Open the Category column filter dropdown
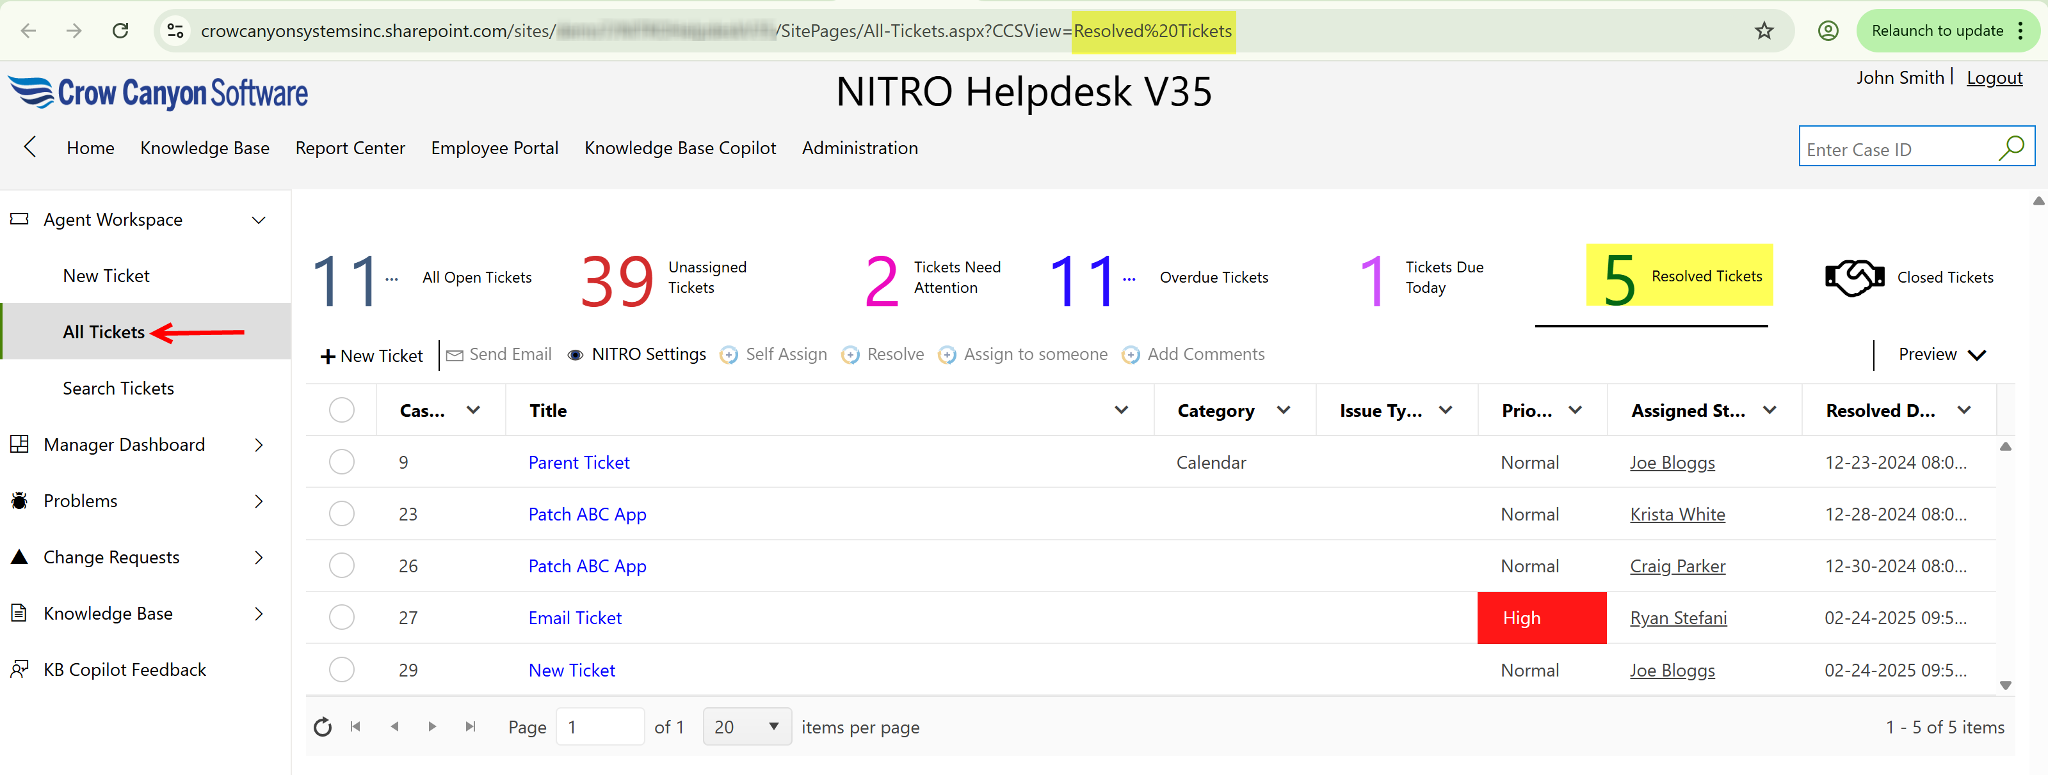The image size is (2048, 775). click(x=1283, y=410)
